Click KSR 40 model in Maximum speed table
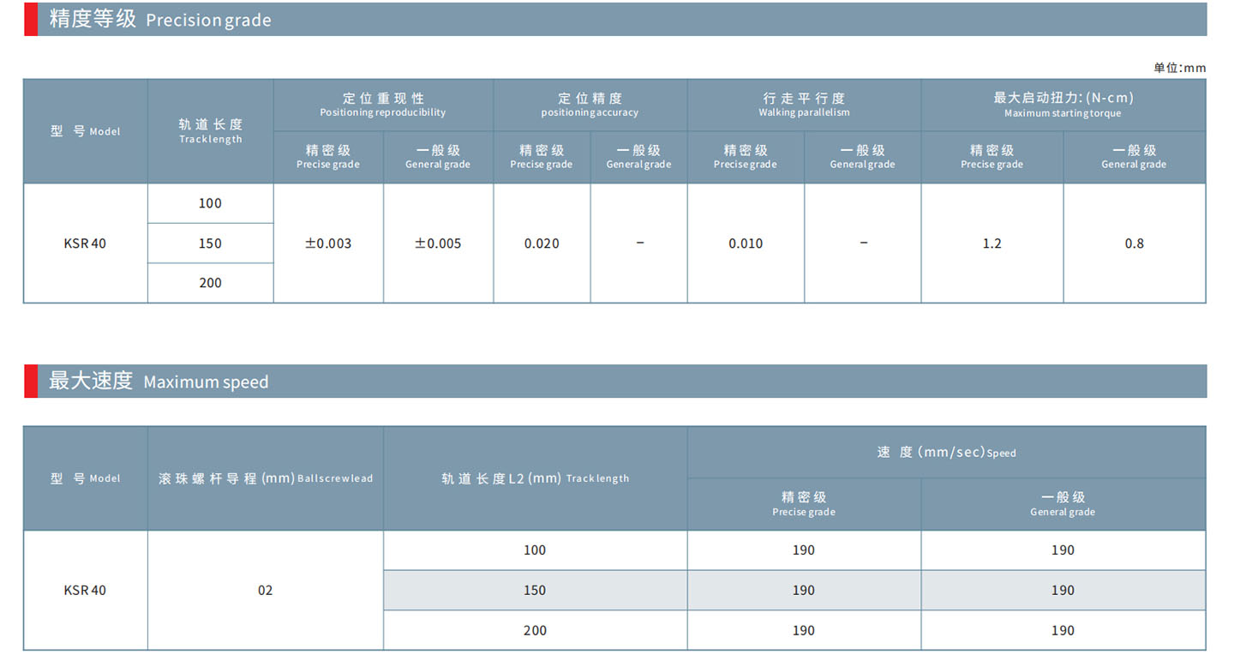Viewport: 1234px width, 661px height. [x=85, y=590]
